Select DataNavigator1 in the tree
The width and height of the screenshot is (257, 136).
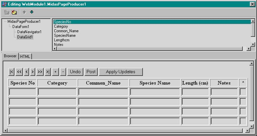click(x=29, y=32)
